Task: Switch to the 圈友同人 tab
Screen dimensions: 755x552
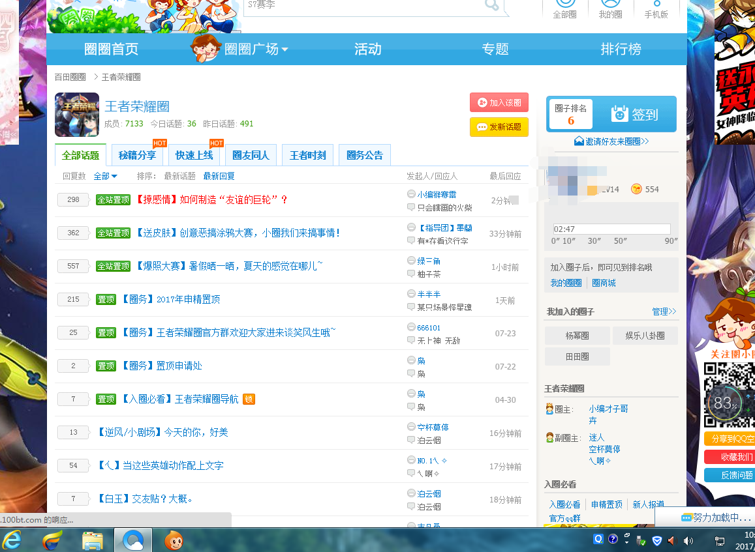Action: (x=251, y=155)
